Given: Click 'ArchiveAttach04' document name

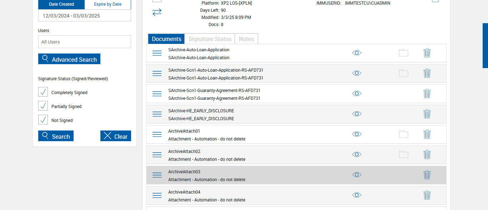Looking at the screenshot, I should coord(184,192).
